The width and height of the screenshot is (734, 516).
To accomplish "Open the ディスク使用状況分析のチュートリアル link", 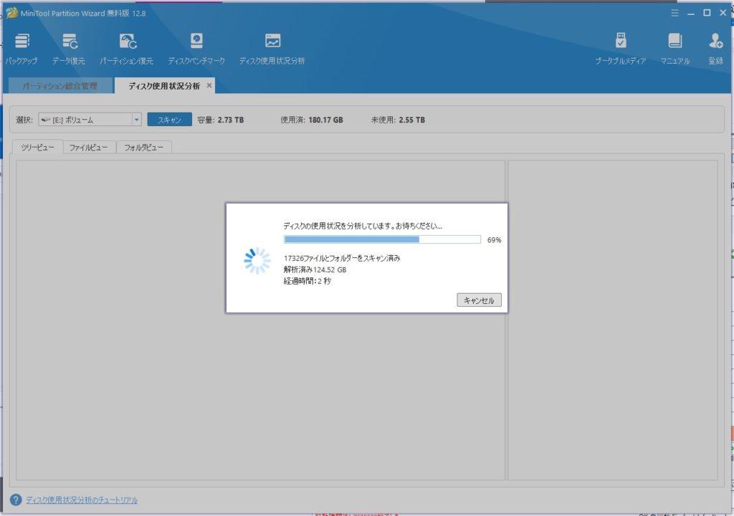I will pyautogui.click(x=82, y=500).
